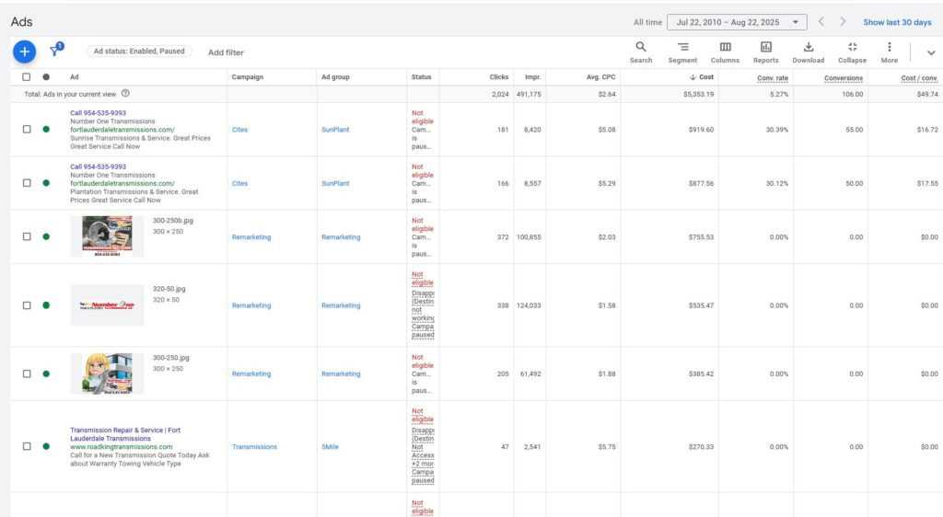Open the Ad status: Enabled, Paused filter chip
Screen dimensions: 943x517
coord(139,52)
